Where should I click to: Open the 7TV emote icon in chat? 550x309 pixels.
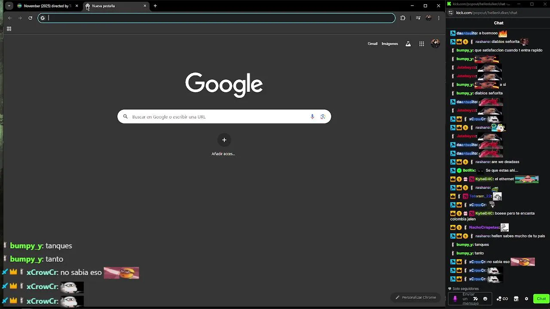476,299
